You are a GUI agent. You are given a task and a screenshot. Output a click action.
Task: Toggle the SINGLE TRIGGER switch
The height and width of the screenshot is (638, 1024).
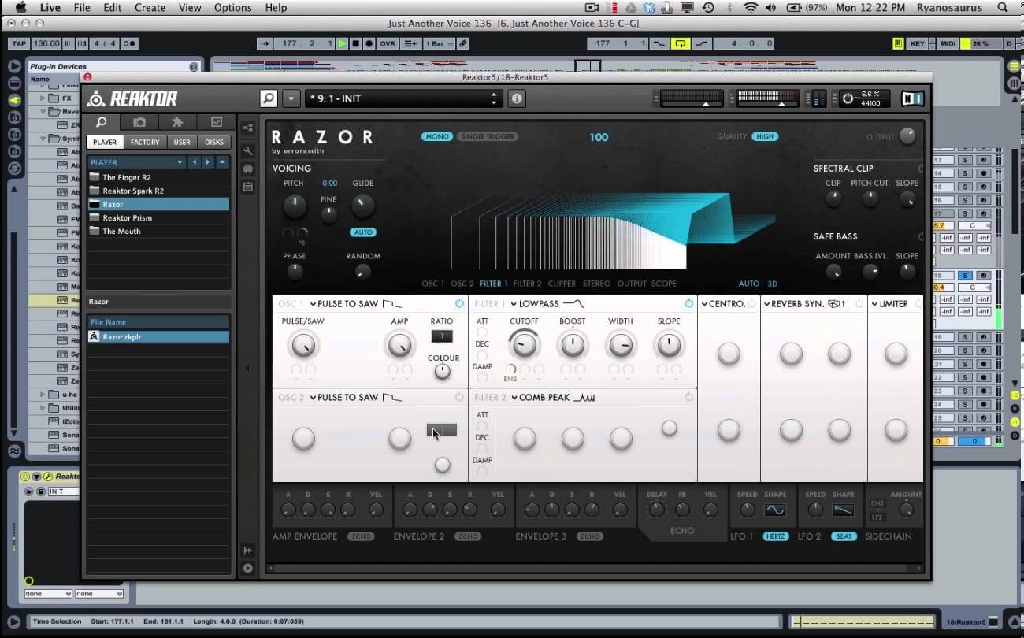tap(487, 136)
